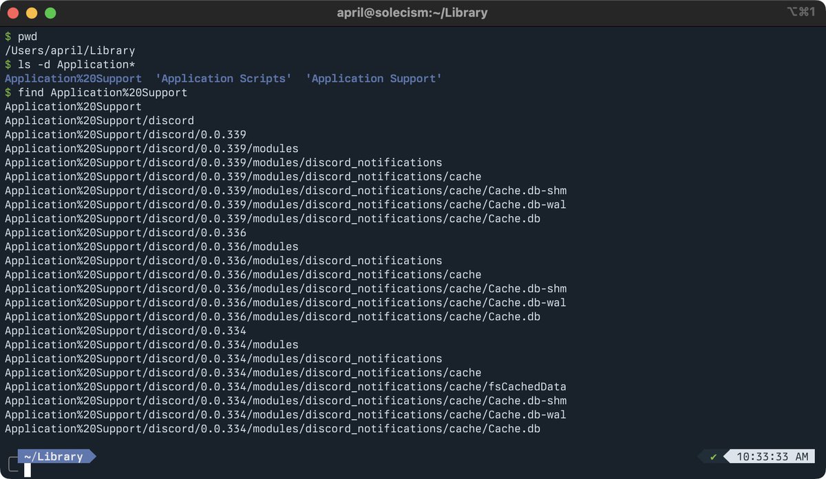Click the 0.0.339 cache/Cache.db path

click(273, 218)
